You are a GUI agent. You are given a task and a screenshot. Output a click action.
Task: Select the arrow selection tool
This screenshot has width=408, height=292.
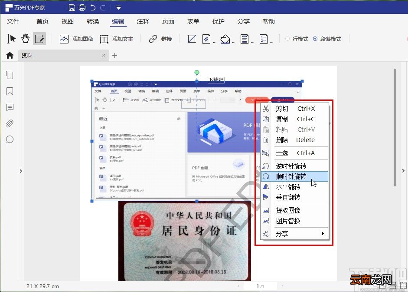click(11, 39)
